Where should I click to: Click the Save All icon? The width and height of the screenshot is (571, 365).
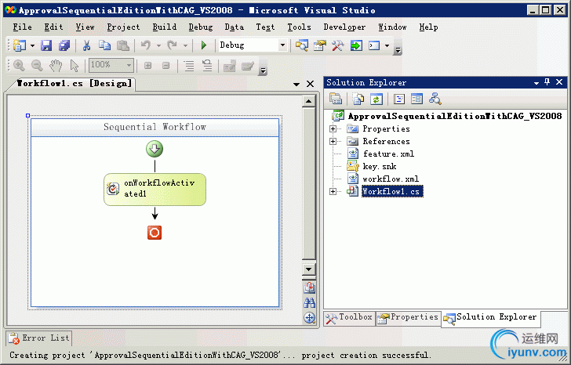[x=64, y=45]
